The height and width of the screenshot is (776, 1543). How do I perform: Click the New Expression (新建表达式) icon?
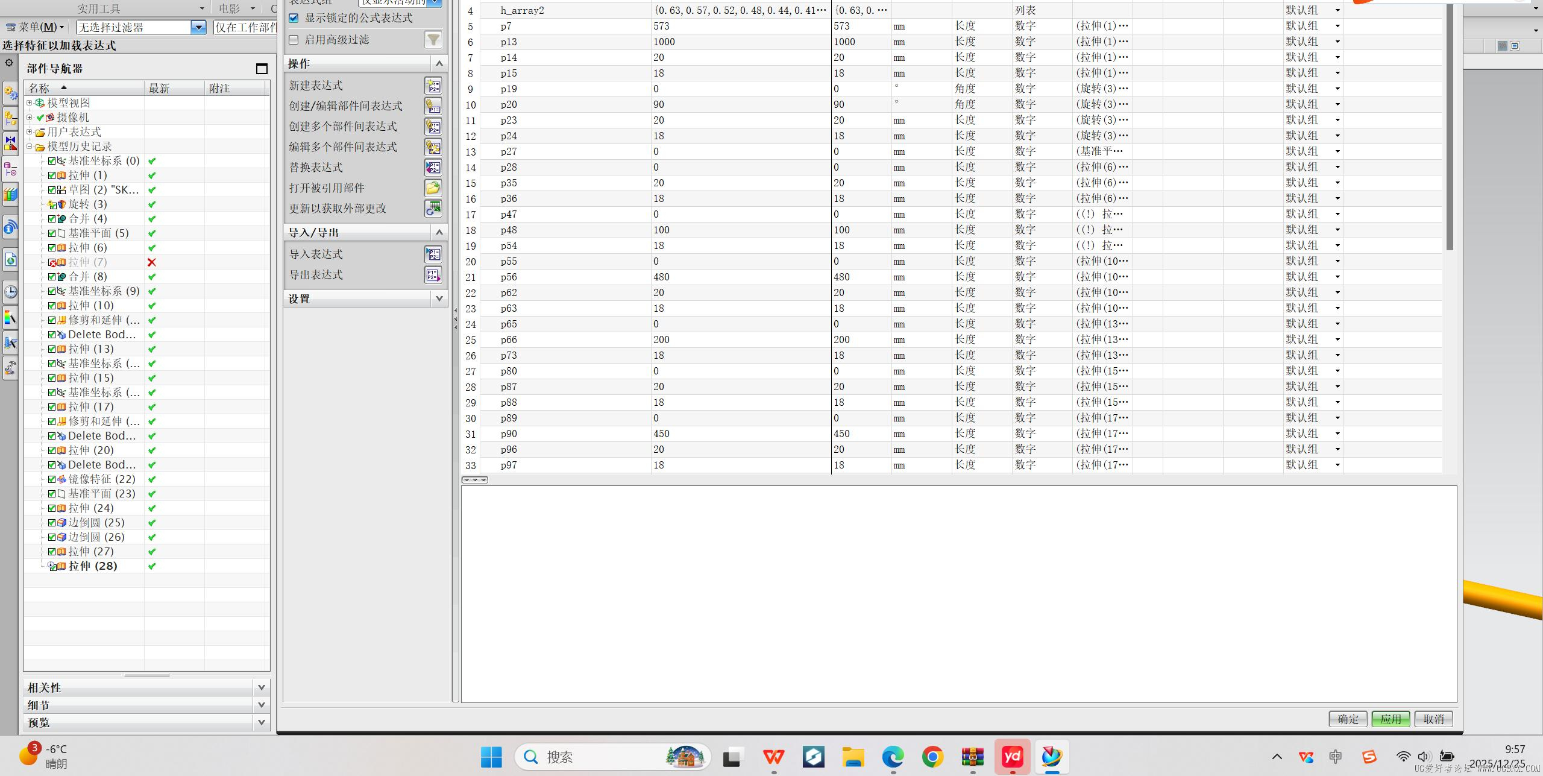(433, 86)
